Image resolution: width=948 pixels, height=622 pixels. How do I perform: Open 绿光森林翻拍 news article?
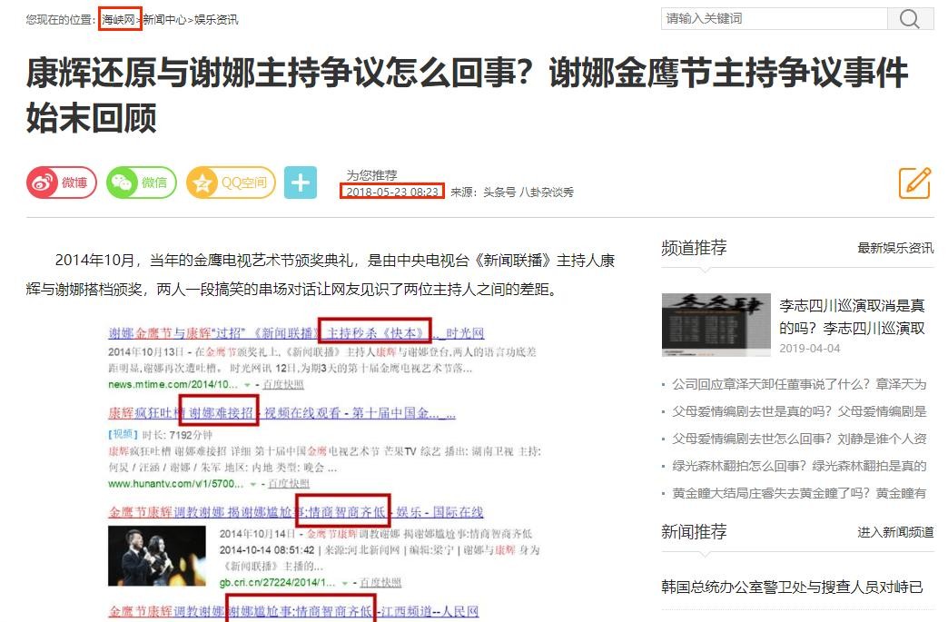799,466
